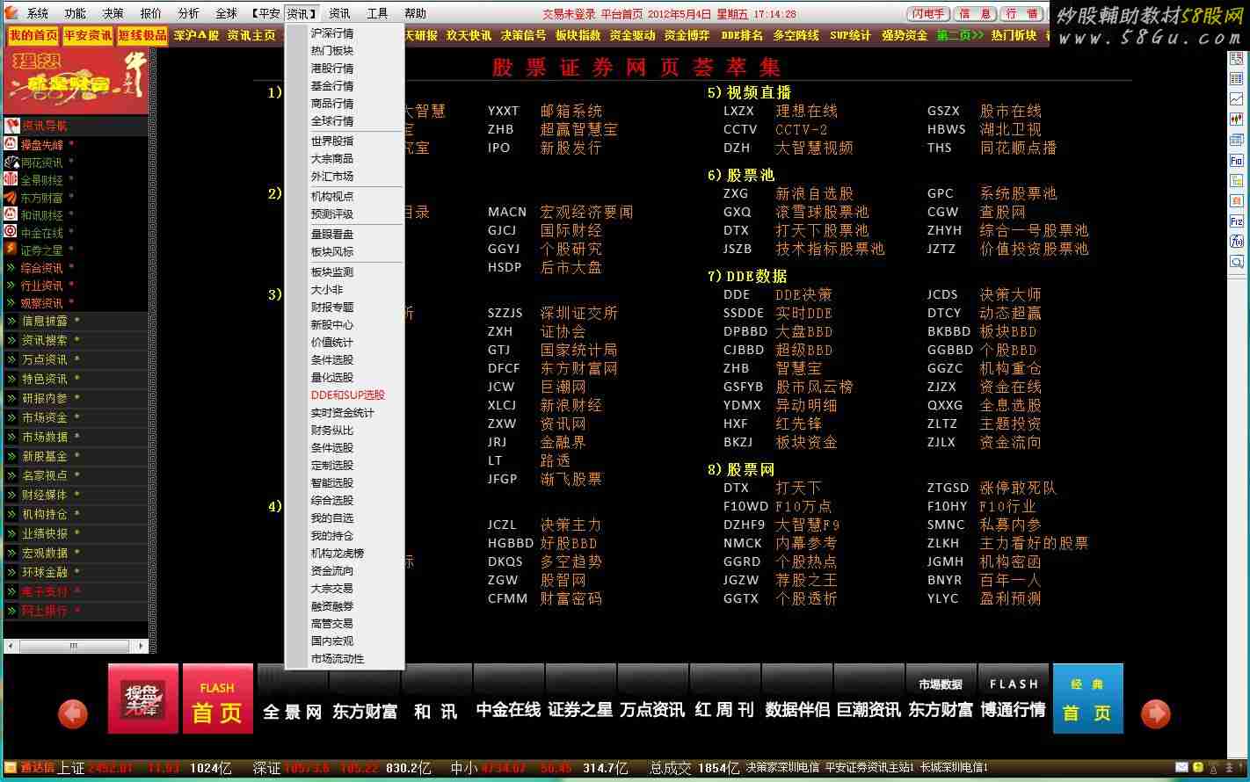The width and height of the screenshot is (1250, 782).
Task: Click the F10 icon in right toolbar
Action: (x=1237, y=161)
